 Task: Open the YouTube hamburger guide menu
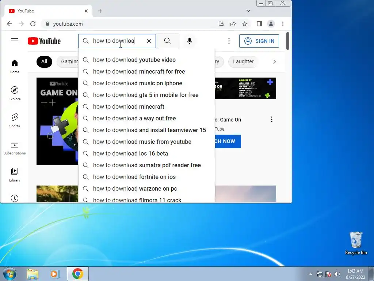click(15, 41)
